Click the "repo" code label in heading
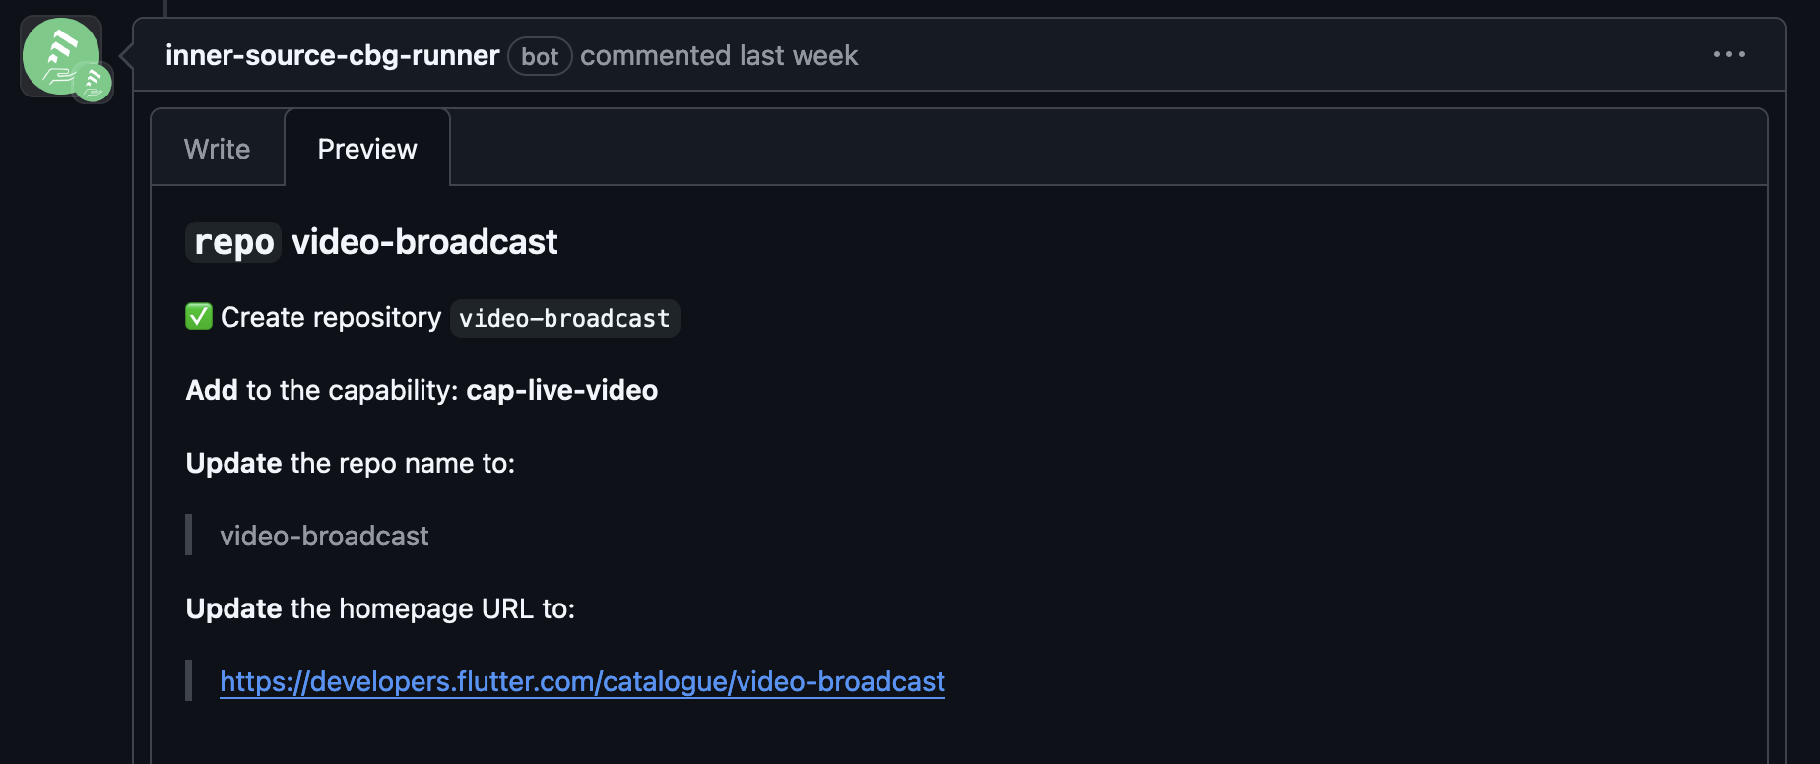Screen dimensions: 1820x764 tap(233, 242)
